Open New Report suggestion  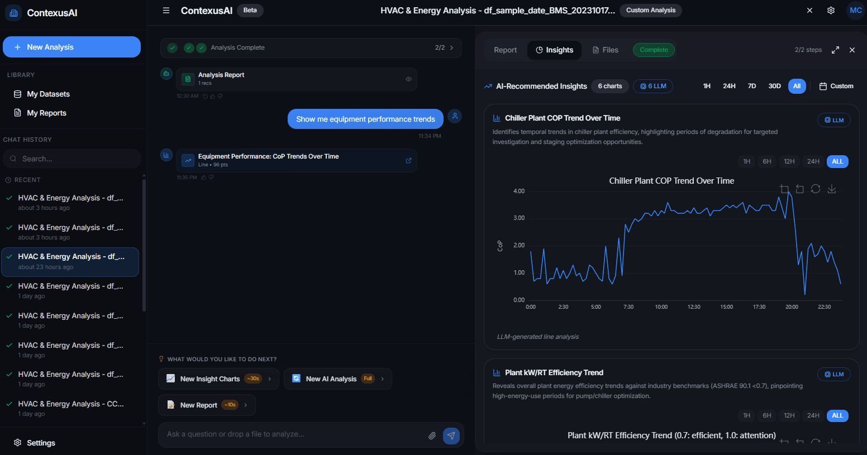[207, 405]
